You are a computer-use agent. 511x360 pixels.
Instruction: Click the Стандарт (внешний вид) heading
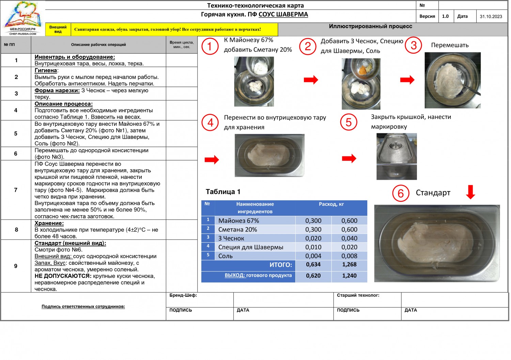coord(70,243)
